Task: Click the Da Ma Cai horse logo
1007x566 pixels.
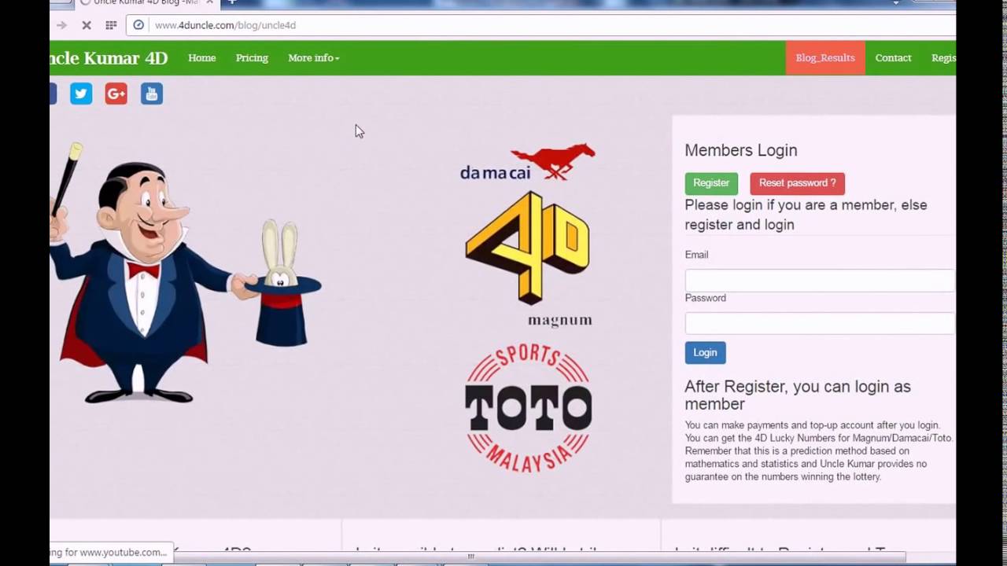Action: (x=528, y=162)
